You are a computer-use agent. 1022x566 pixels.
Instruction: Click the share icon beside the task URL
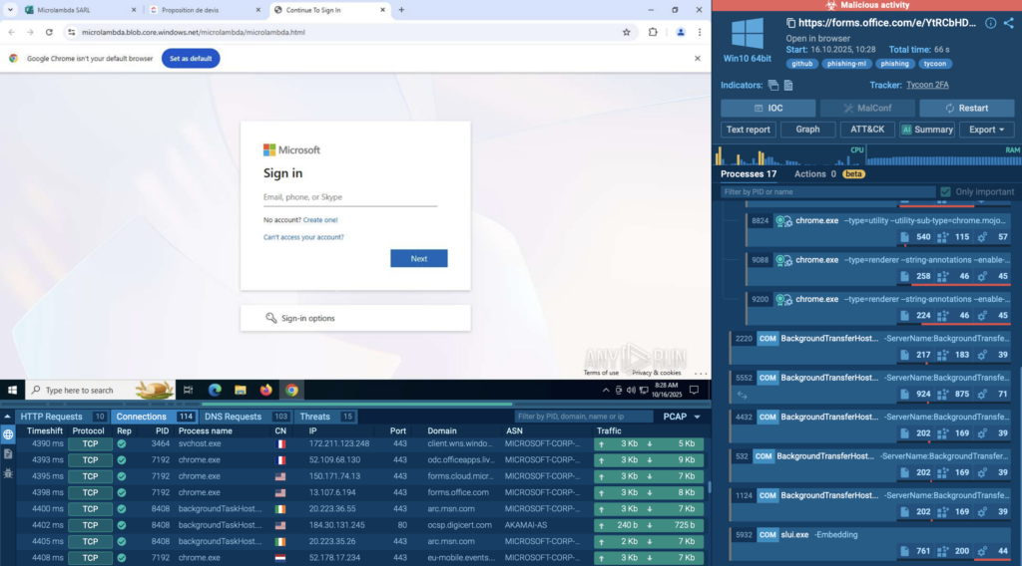[1007, 23]
